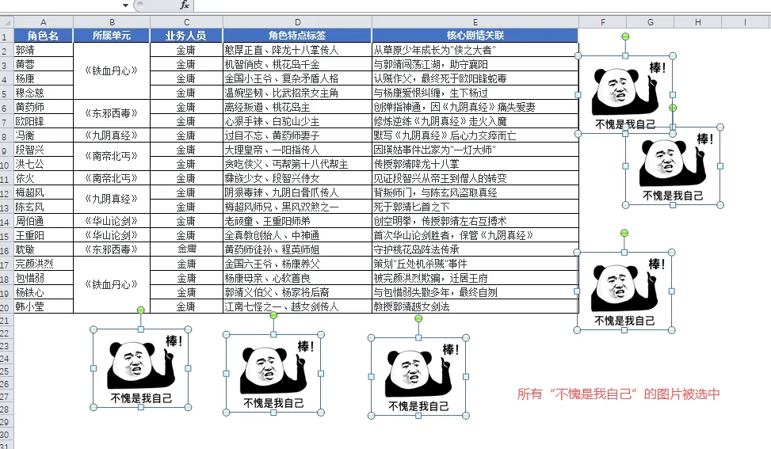Select column F header
Screen dimensions: 771x449
[x=603, y=22]
